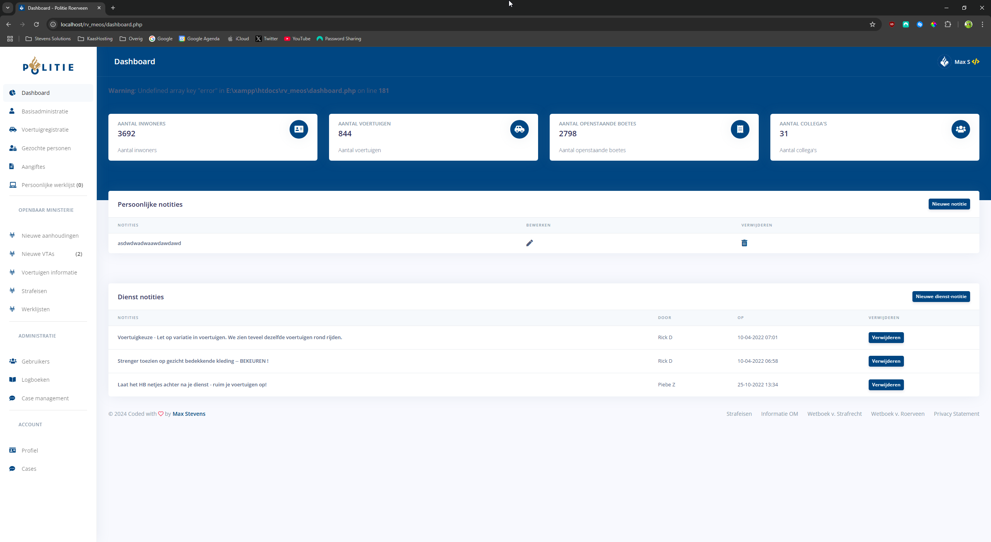Screen dimensions: 991x542
Task: Open the tab search dropdown arrow
Action: (x=8, y=8)
